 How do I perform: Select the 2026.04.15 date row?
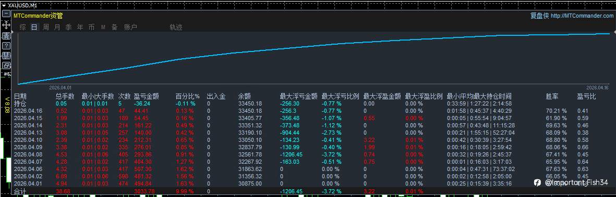coord(28,119)
